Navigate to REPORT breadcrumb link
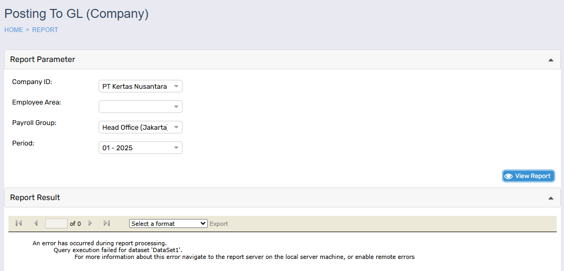 [45, 30]
